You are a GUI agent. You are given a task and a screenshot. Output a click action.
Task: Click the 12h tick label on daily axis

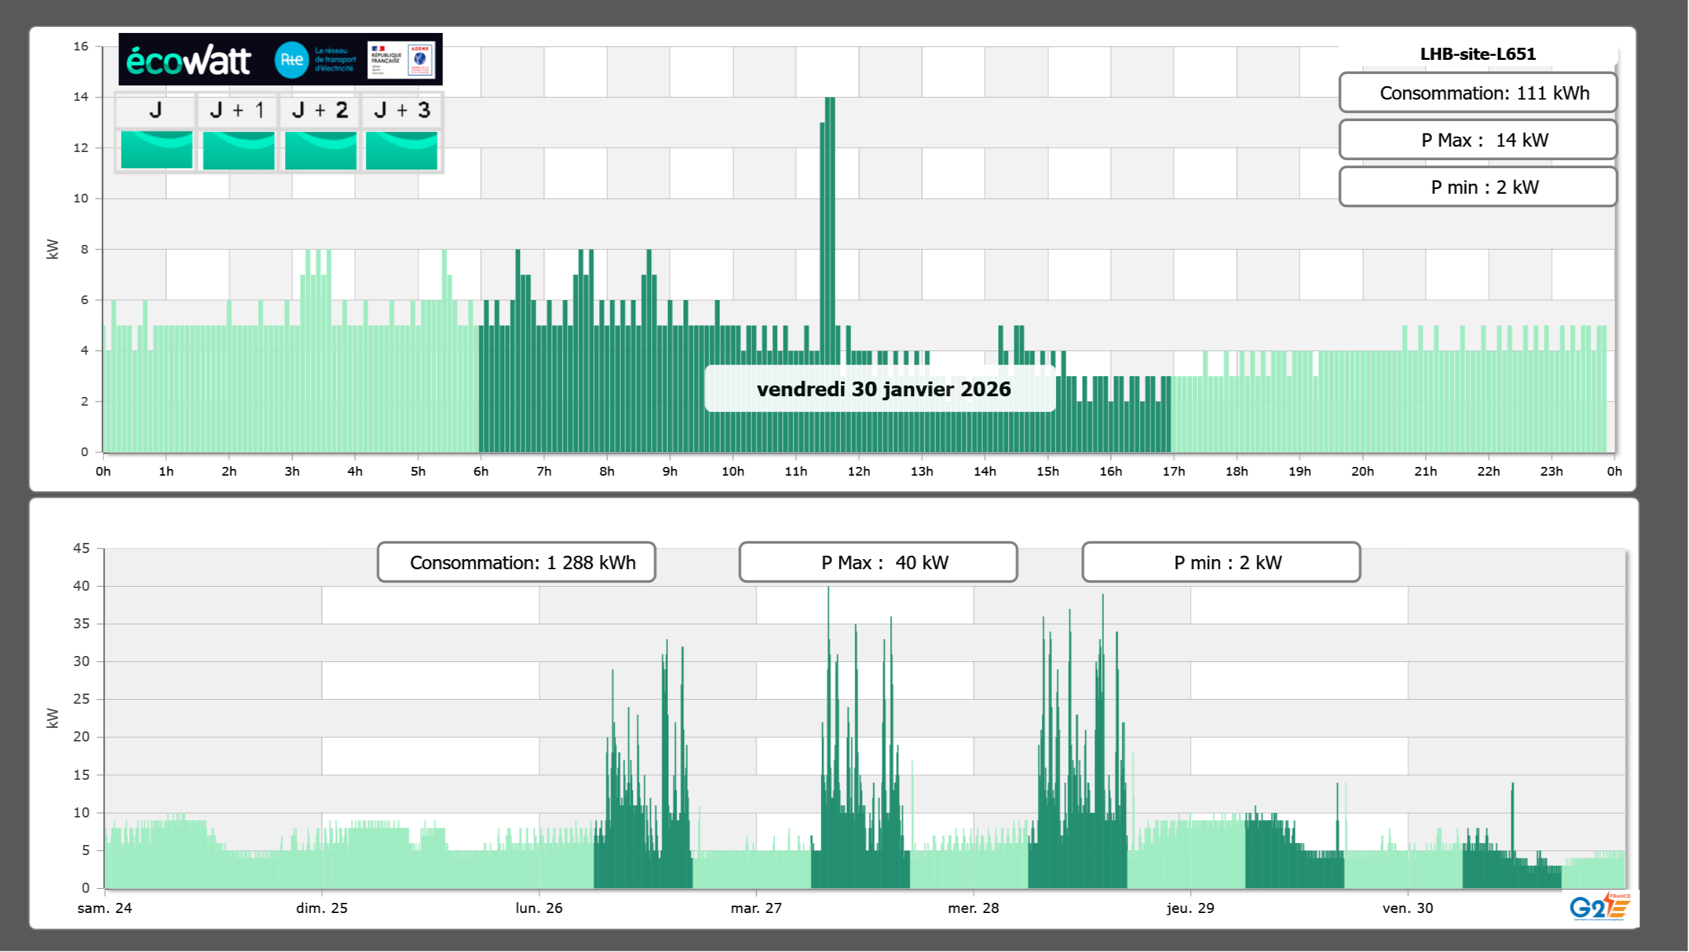(858, 472)
